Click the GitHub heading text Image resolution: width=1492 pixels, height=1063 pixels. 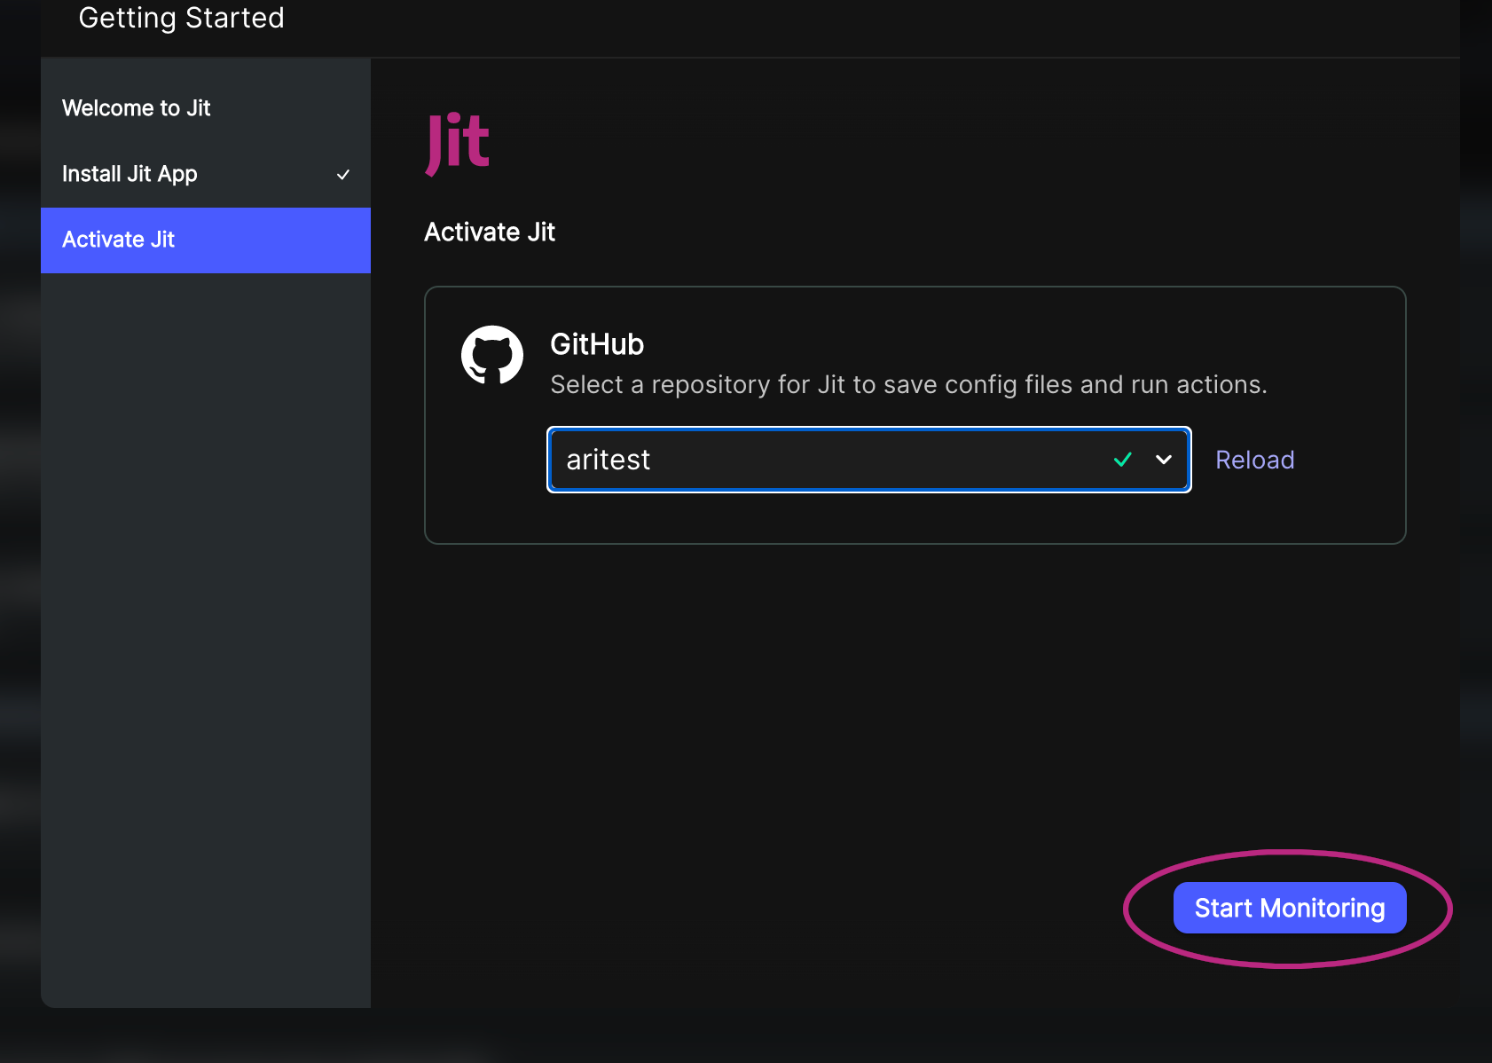(597, 344)
